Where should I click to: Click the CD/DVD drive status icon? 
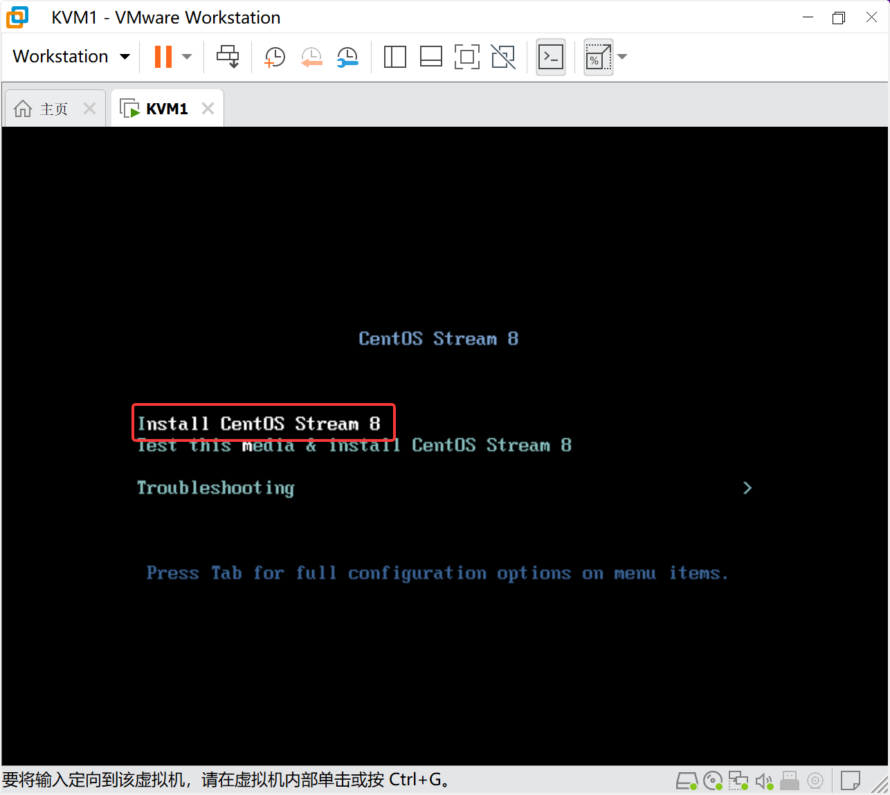click(713, 781)
